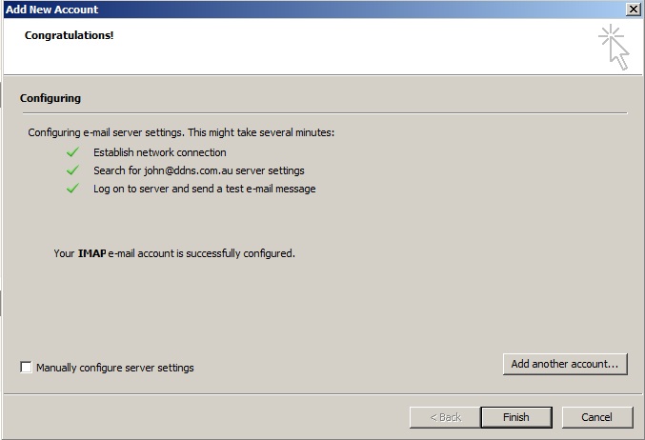Viewport: 645px width, 440px height.
Task: Click the Configuring section heading
Action: (x=50, y=98)
